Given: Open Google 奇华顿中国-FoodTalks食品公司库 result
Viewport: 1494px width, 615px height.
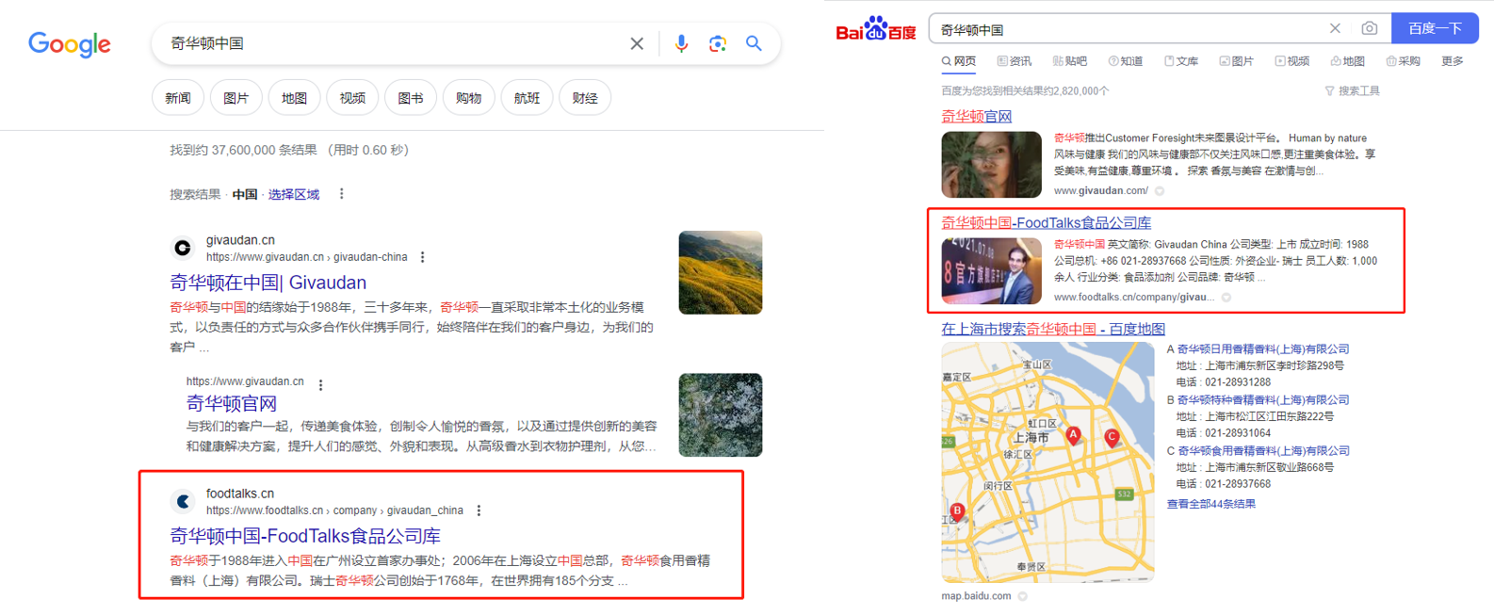Looking at the screenshot, I should pyautogui.click(x=305, y=536).
